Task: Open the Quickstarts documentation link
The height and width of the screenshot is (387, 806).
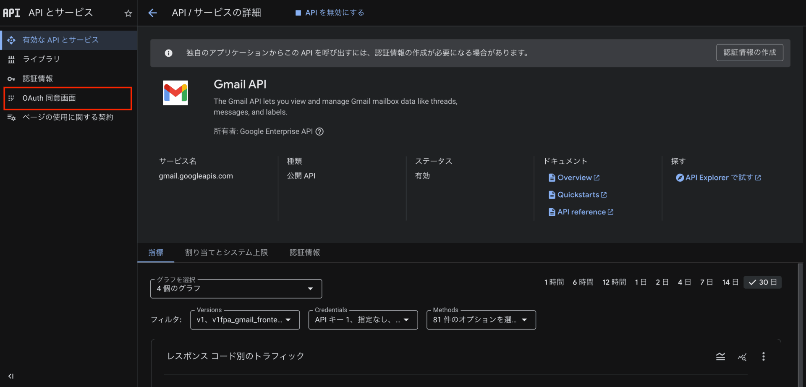Action: [578, 195]
